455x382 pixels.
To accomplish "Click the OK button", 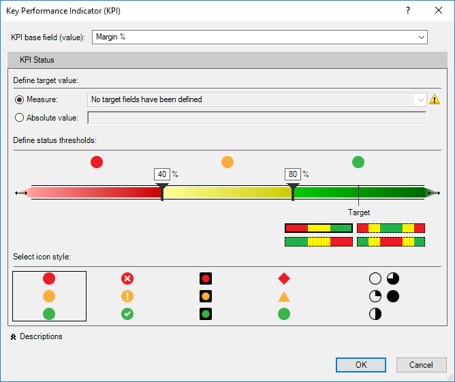I will point(361,365).
